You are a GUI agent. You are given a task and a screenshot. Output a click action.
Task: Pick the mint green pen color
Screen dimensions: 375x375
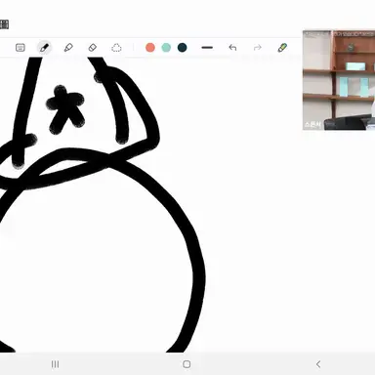166,48
